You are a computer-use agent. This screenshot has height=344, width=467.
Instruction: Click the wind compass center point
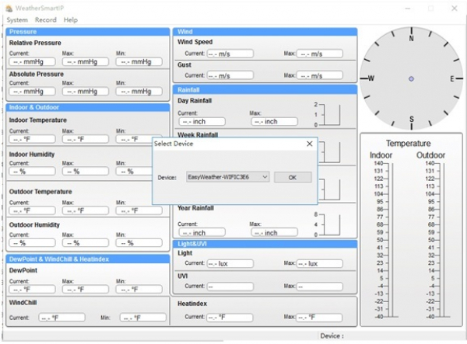click(411, 78)
